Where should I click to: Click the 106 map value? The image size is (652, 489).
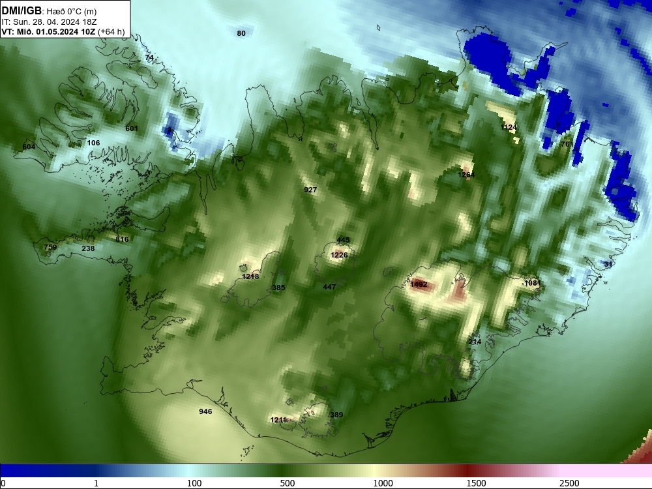(x=93, y=143)
